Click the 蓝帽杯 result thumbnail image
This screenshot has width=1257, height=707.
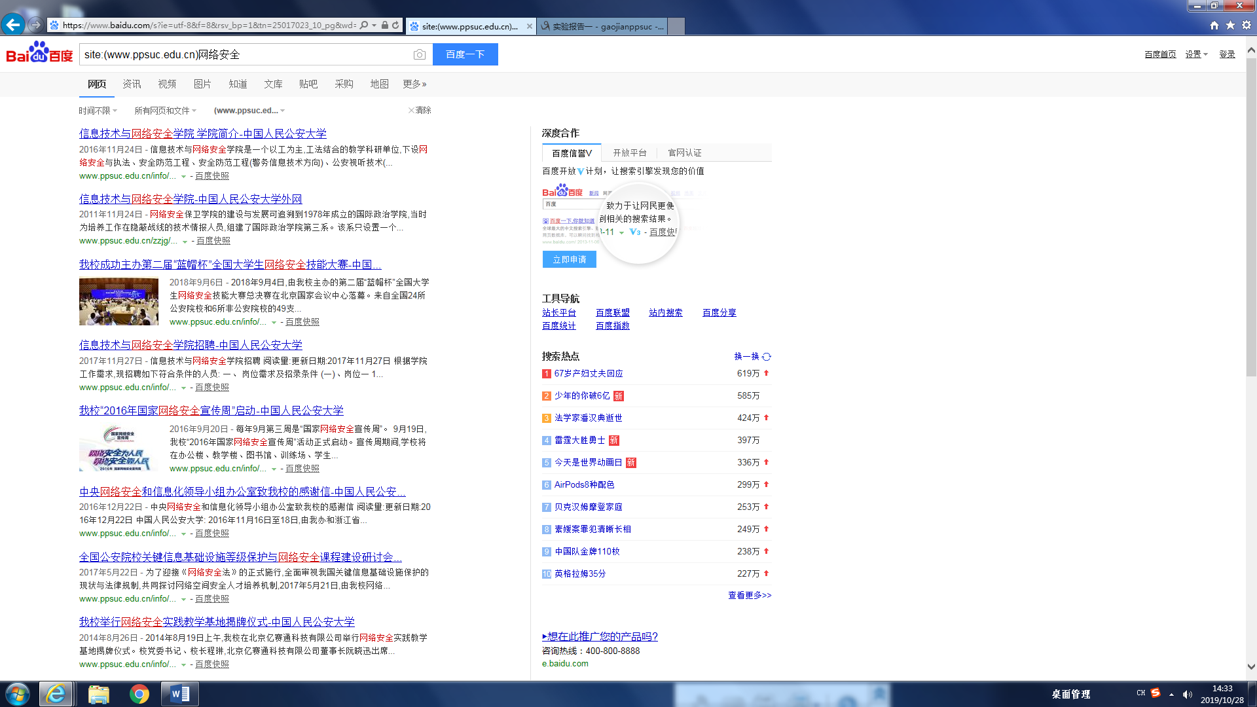[x=118, y=302]
